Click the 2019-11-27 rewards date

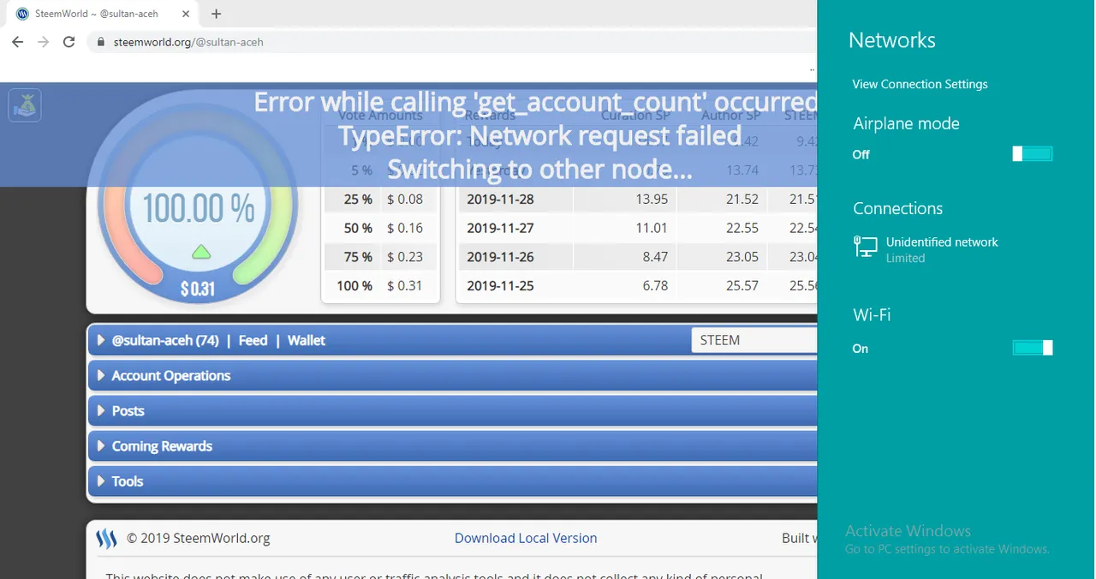(x=500, y=228)
